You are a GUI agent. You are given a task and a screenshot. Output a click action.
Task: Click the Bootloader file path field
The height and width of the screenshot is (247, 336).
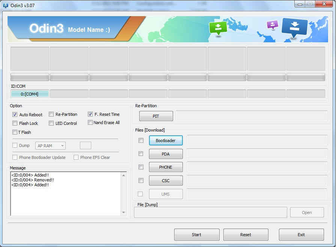tap(257, 140)
